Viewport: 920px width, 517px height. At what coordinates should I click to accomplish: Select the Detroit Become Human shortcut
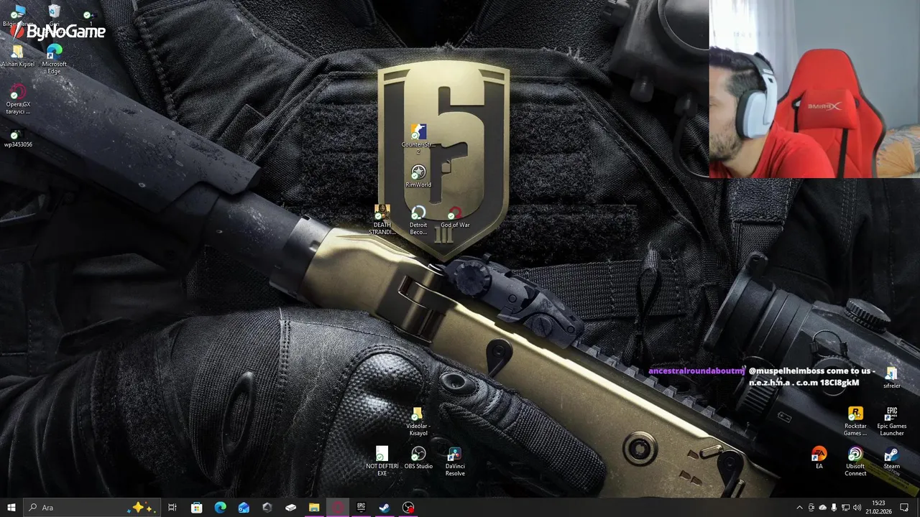coord(418,220)
